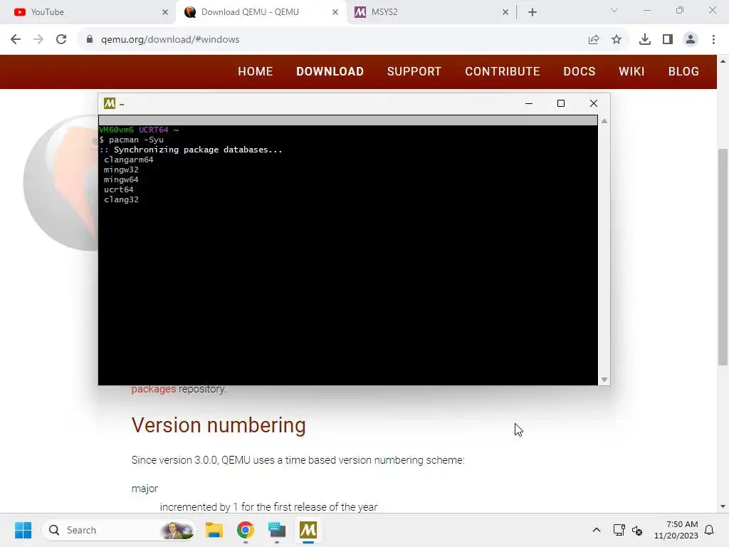
Task: Click the 'mingw32' terminal line
Action: click(x=121, y=170)
